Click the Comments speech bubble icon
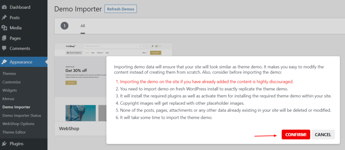Viewport: 345px width, 150px height. 4,49
